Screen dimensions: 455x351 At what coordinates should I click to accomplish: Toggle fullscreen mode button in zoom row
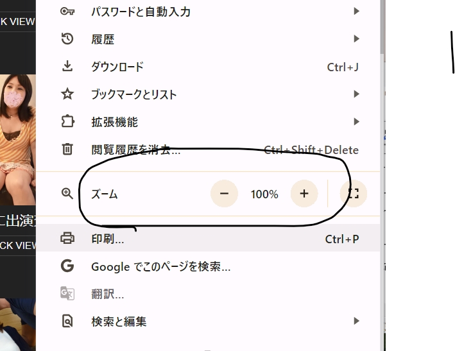pos(354,194)
